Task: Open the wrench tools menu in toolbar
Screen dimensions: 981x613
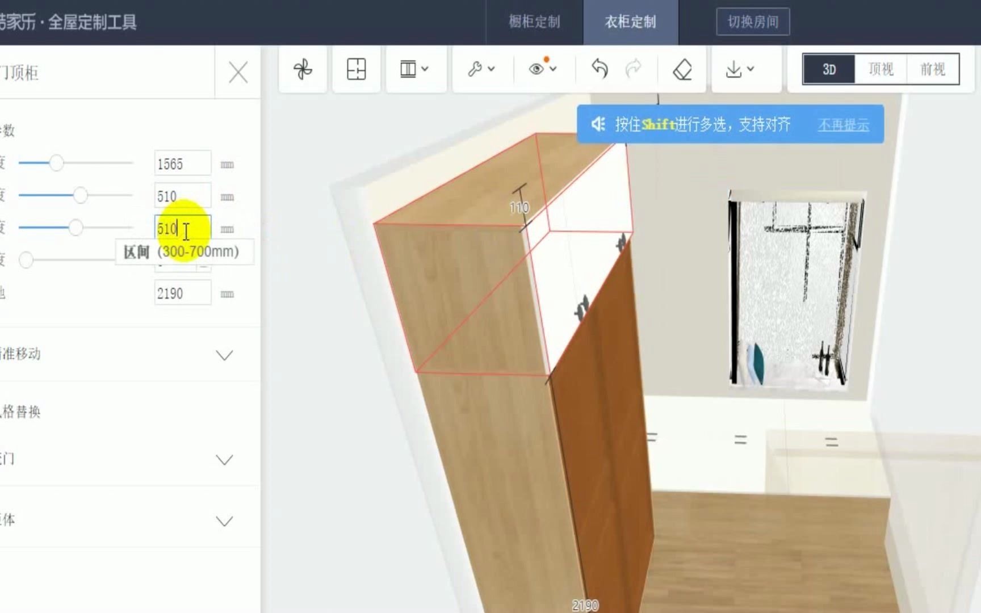Action: (x=480, y=69)
